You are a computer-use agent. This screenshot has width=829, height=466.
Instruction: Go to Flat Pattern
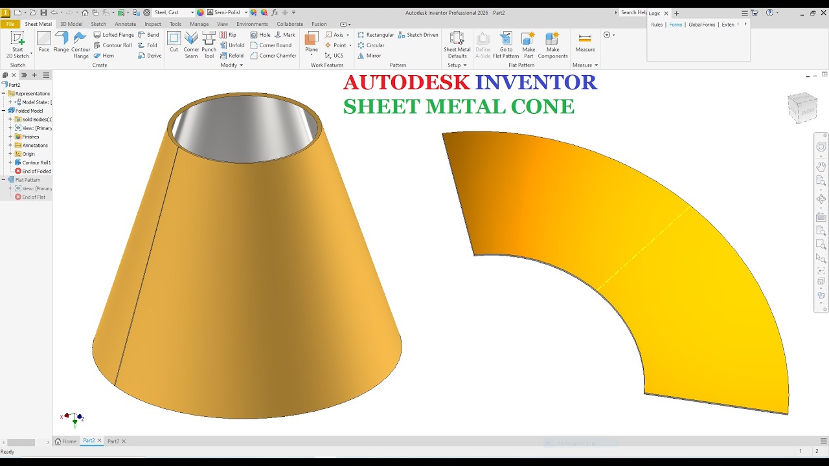[506, 45]
